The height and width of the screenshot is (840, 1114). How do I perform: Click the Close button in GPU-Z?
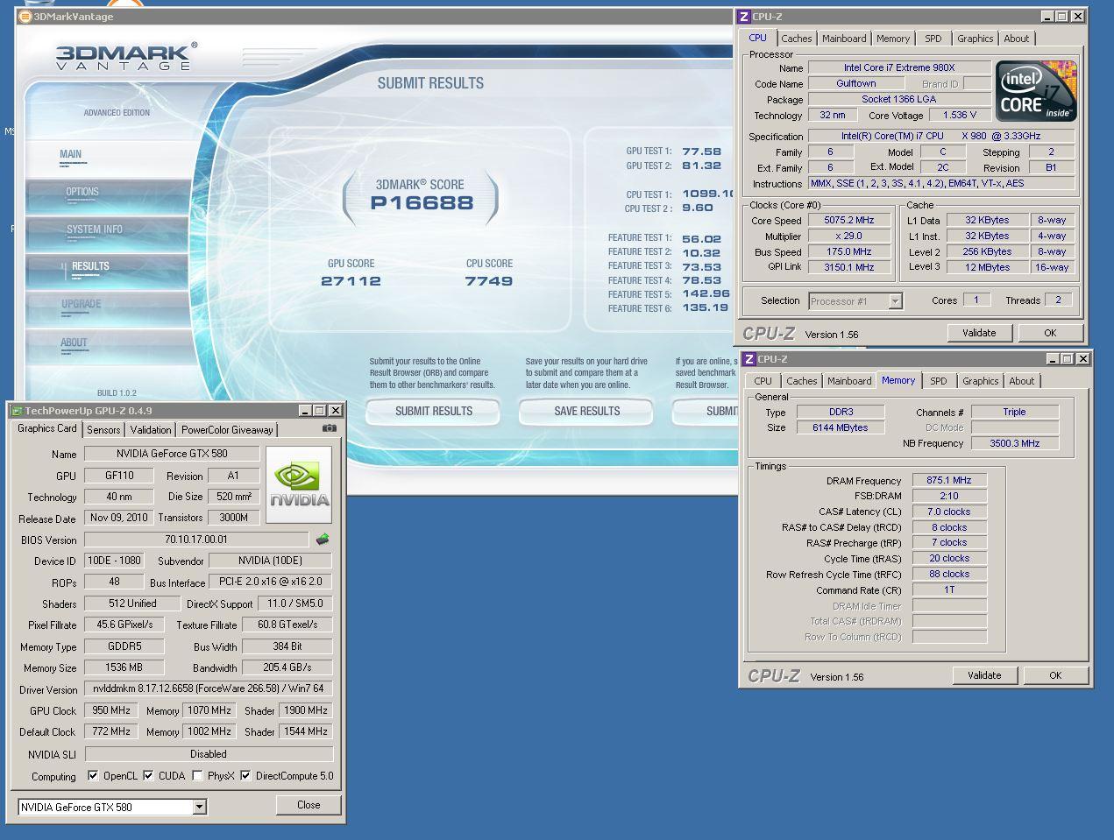[x=309, y=805]
